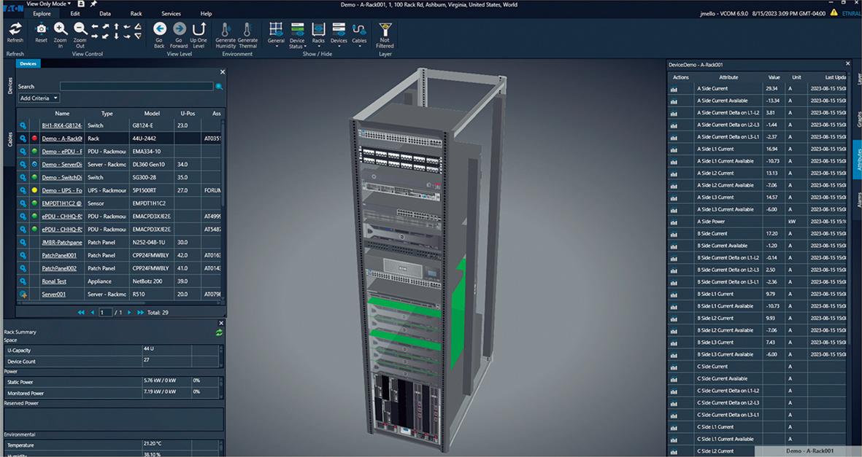Jump to last page of devices
The width and height of the screenshot is (862, 457).
(140, 313)
